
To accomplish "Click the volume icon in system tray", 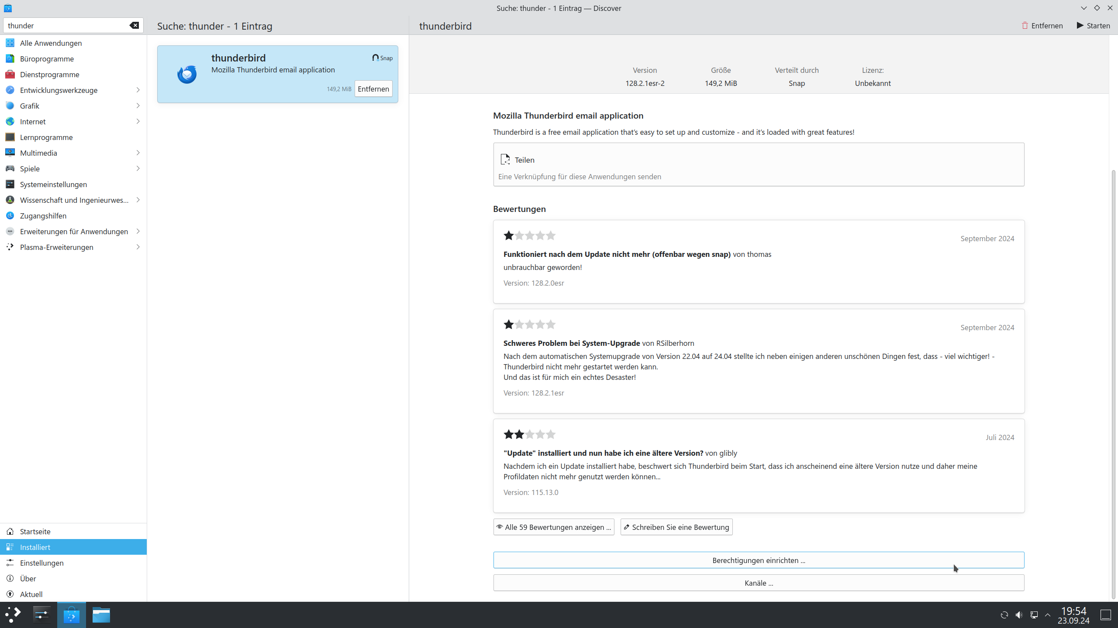I will 1019,615.
